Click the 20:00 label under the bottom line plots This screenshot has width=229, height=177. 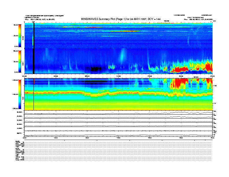click(x=181, y=138)
